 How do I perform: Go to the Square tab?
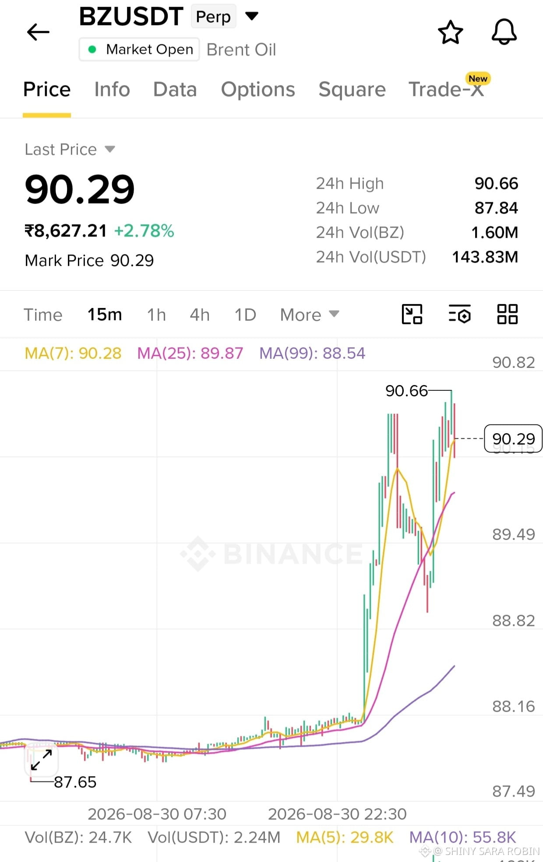pos(352,89)
